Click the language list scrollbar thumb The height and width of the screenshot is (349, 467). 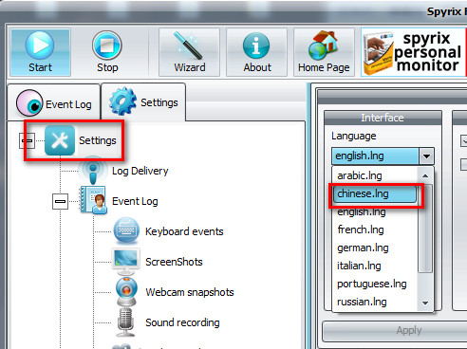coord(425,229)
